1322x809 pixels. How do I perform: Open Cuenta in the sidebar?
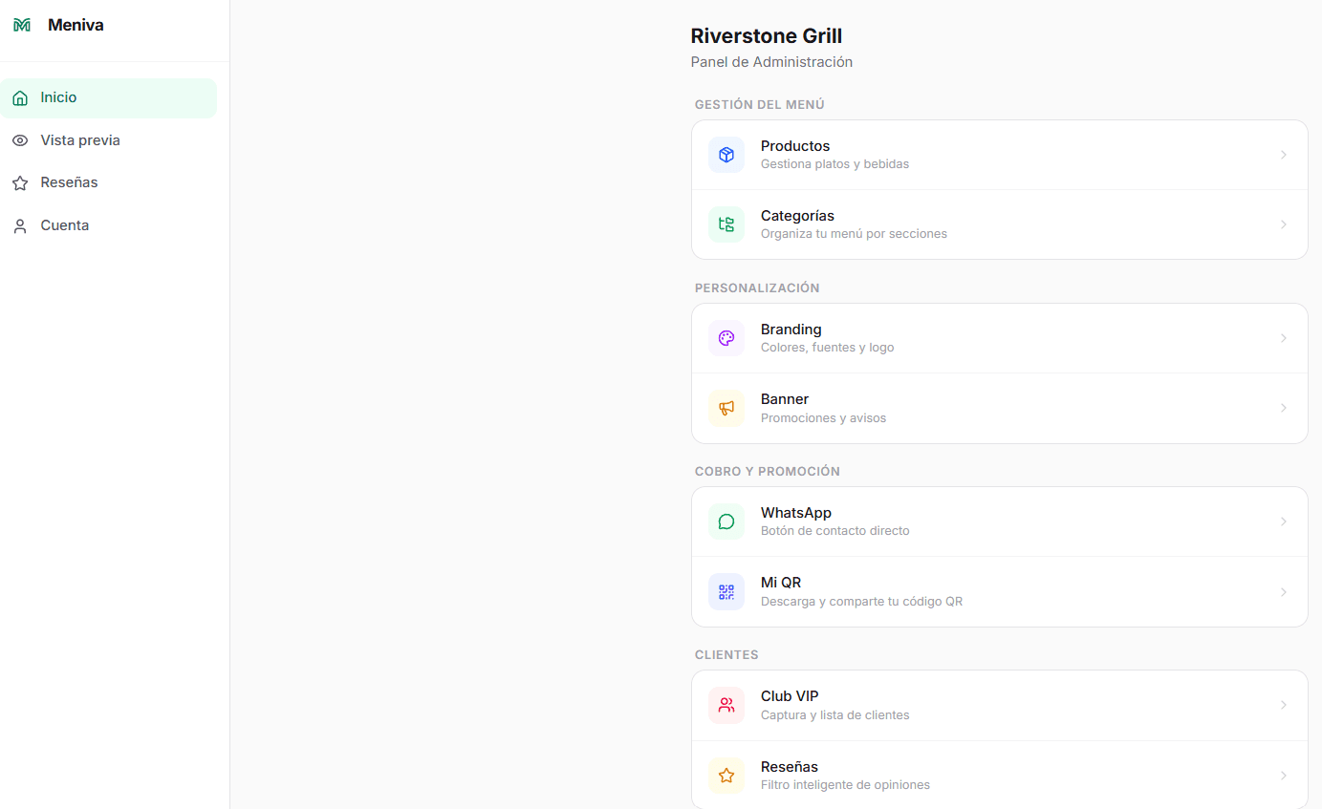coord(109,225)
